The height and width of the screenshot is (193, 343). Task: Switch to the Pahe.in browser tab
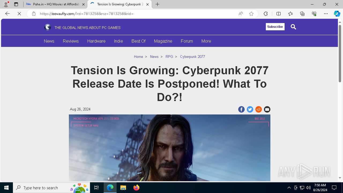click(x=55, y=4)
